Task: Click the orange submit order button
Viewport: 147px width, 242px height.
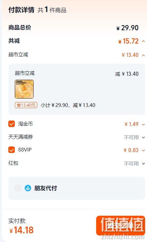Action: tap(121, 226)
